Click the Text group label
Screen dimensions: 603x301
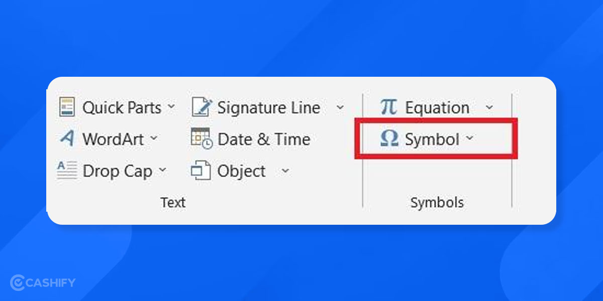click(173, 202)
